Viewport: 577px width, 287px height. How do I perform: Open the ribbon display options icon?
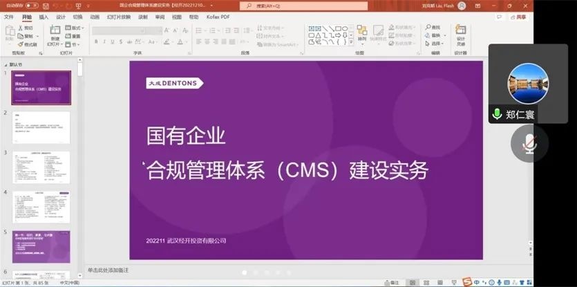click(x=477, y=6)
